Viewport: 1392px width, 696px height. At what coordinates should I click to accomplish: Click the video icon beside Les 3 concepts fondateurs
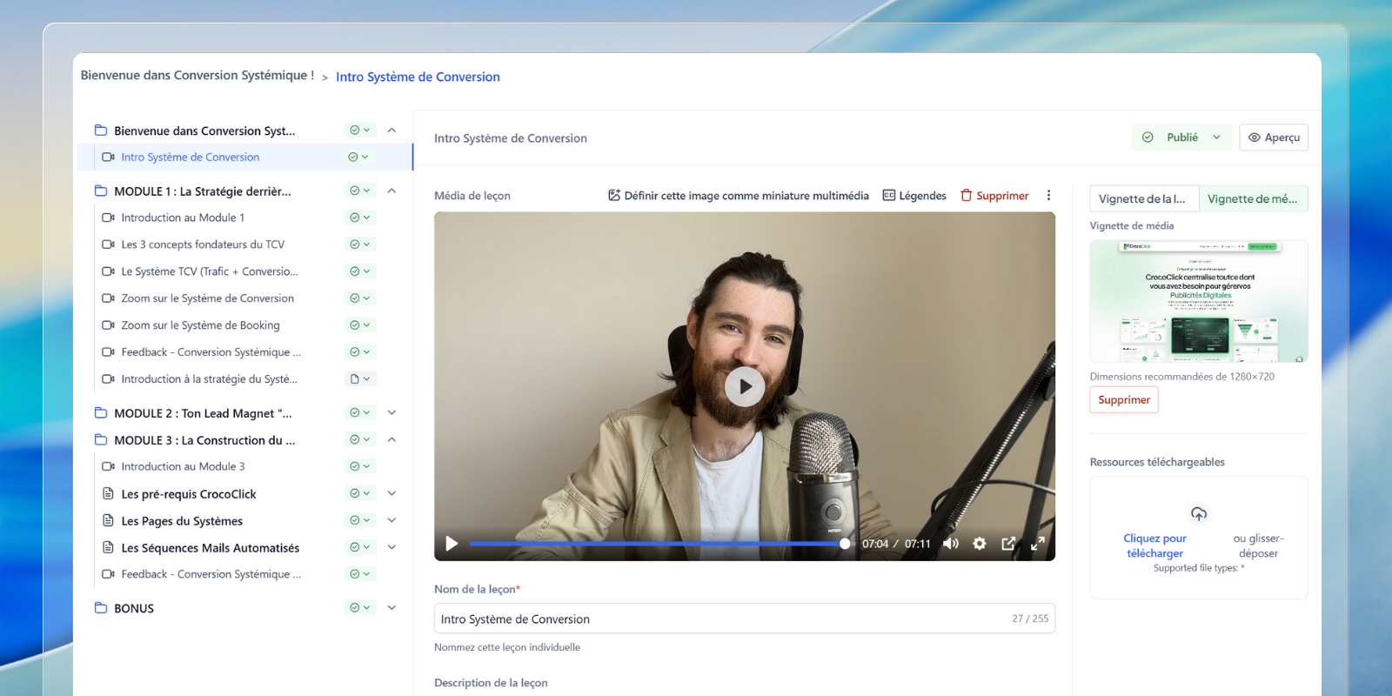(x=108, y=244)
